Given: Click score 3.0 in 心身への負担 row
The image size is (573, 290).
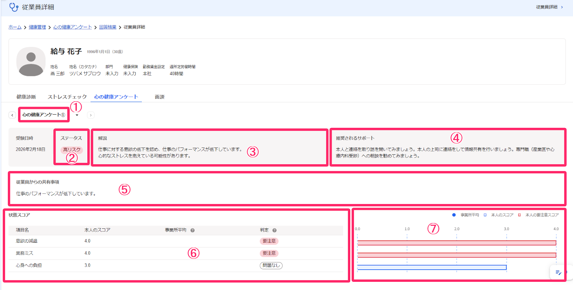Looking at the screenshot, I should 87,265.
